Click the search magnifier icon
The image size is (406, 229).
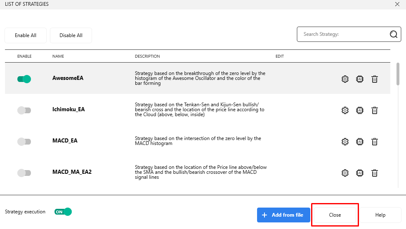pos(394,34)
